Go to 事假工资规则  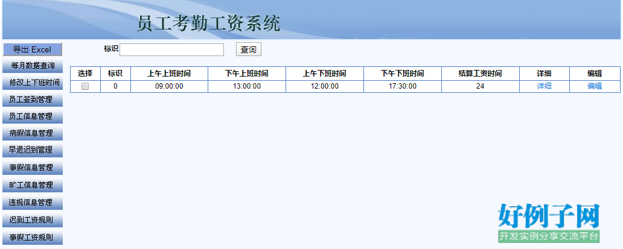[x=32, y=238]
